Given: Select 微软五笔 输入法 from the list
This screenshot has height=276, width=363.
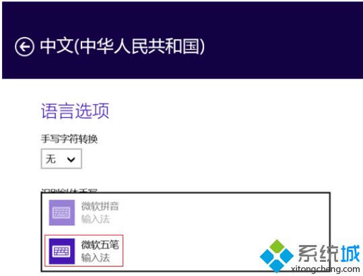Looking at the screenshot, I should click(84, 251).
